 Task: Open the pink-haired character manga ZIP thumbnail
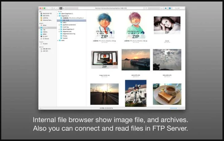point(136,26)
